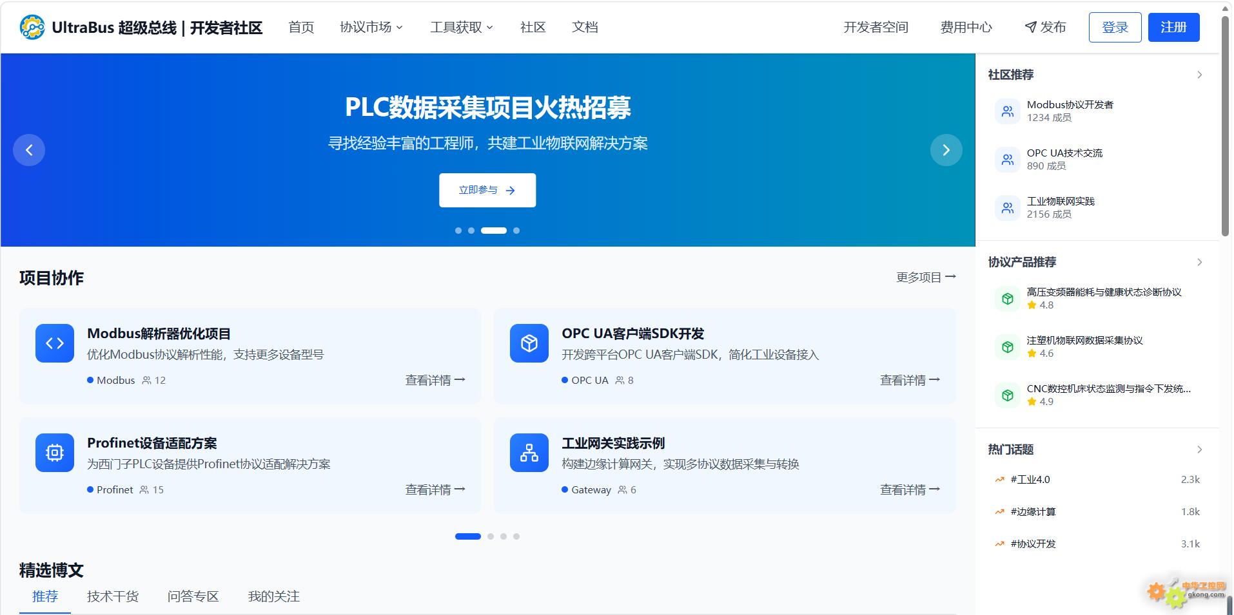Screen dimensions: 1234x615
Task: Click the cube icon on OPC UA客户端SDK card
Action: (x=529, y=343)
